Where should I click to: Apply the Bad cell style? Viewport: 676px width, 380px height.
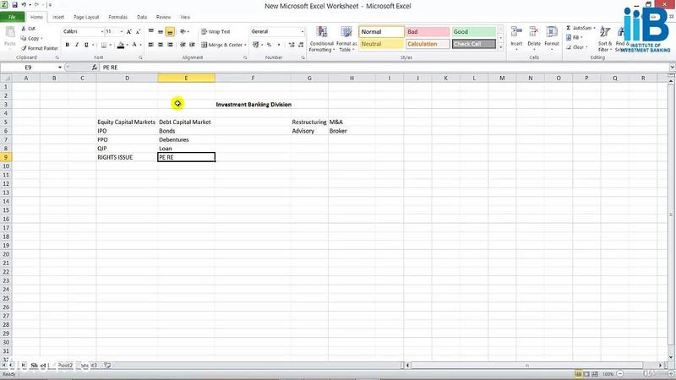point(428,31)
